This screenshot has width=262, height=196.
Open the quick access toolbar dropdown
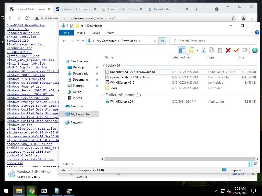[x=82, y=26]
